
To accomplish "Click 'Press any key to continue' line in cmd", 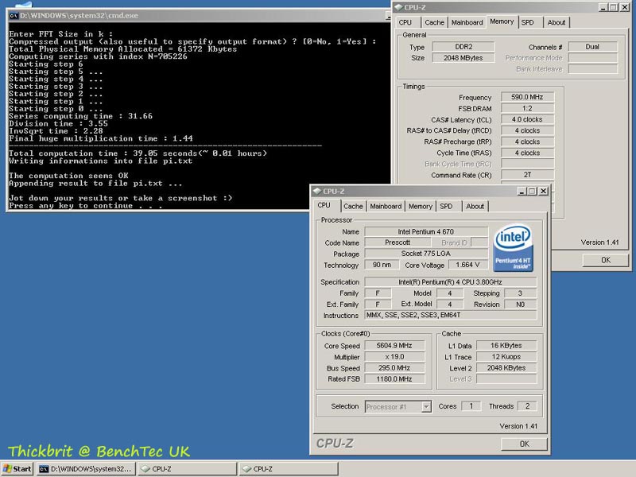I will pos(85,206).
